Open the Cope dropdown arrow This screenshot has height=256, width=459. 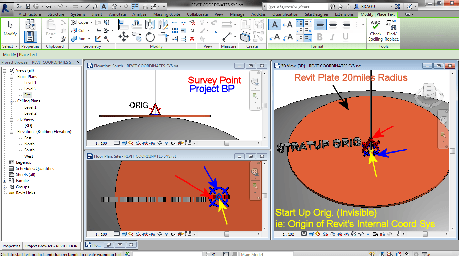click(91, 22)
